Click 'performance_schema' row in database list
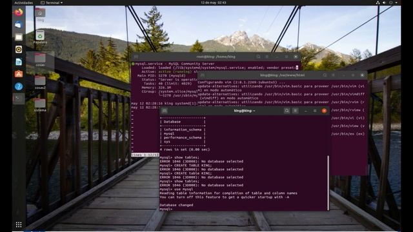Image resolution: width=413 pixels, height=232 pixels. pyautogui.click(x=183, y=137)
